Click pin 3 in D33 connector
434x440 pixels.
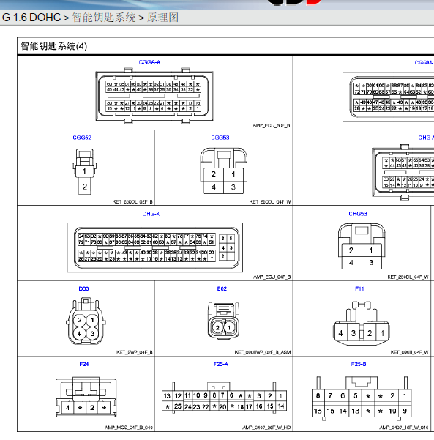pyautogui.click(x=92, y=334)
